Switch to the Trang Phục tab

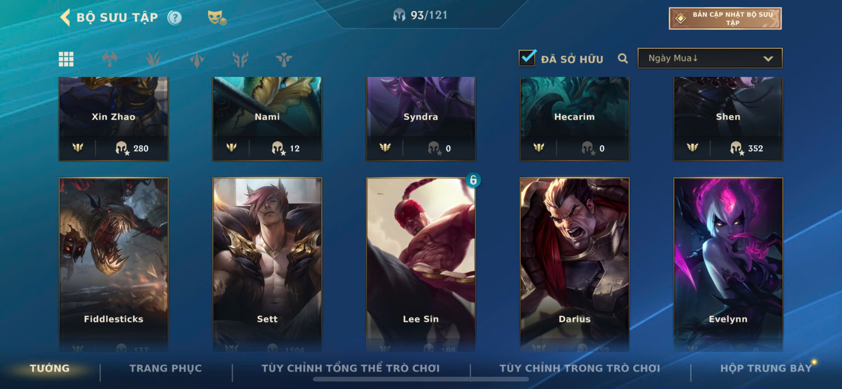click(166, 368)
